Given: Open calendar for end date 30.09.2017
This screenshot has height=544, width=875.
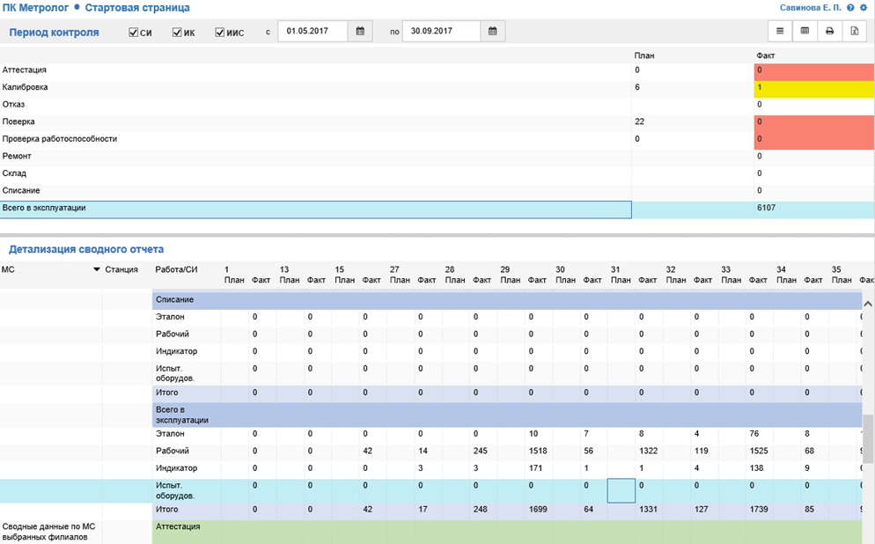Looking at the screenshot, I should [493, 32].
